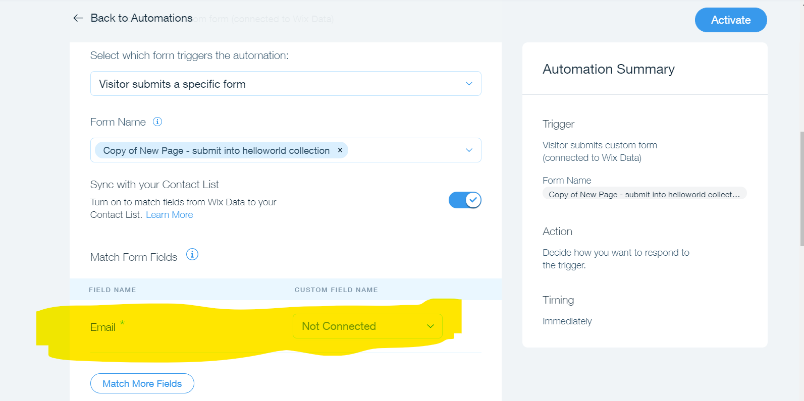The height and width of the screenshot is (401, 804).
Task: Select the Trigger section in Automation Summary
Action: coord(558,124)
